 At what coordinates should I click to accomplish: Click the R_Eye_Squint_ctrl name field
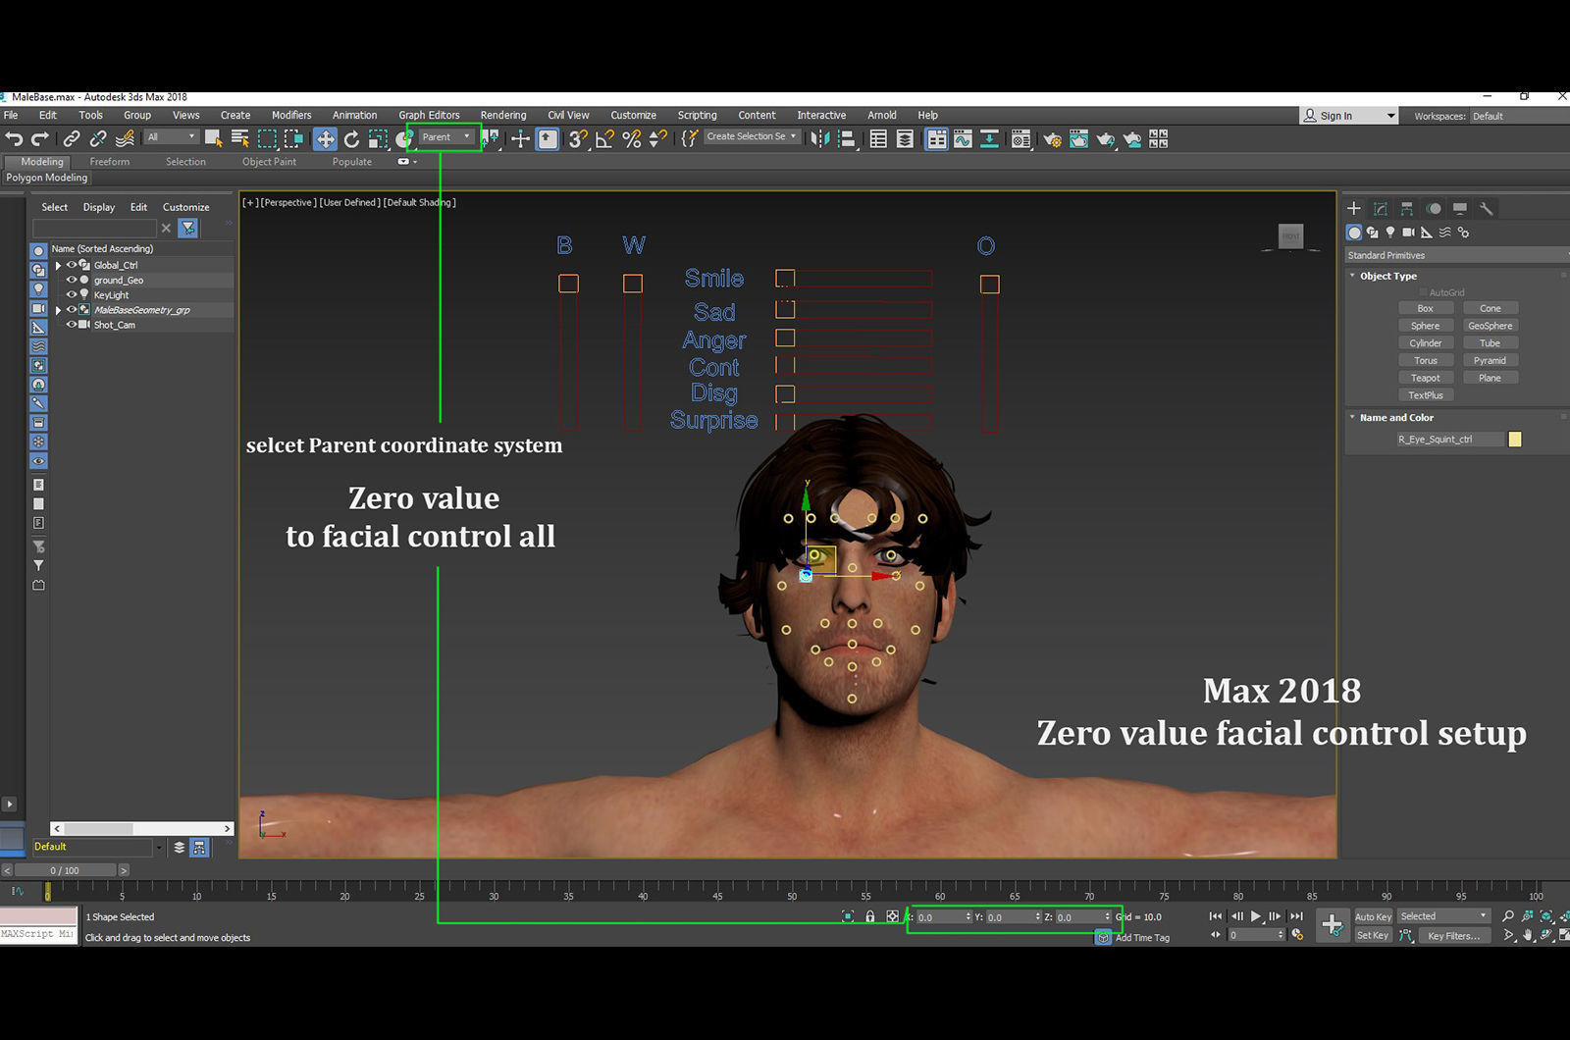(x=1448, y=440)
